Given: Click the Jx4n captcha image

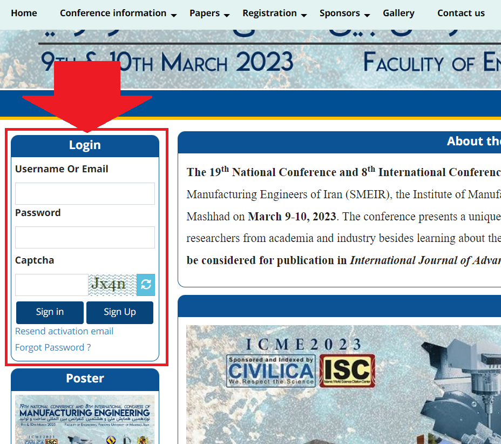Looking at the screenshot, I should [x=112, y=285].
